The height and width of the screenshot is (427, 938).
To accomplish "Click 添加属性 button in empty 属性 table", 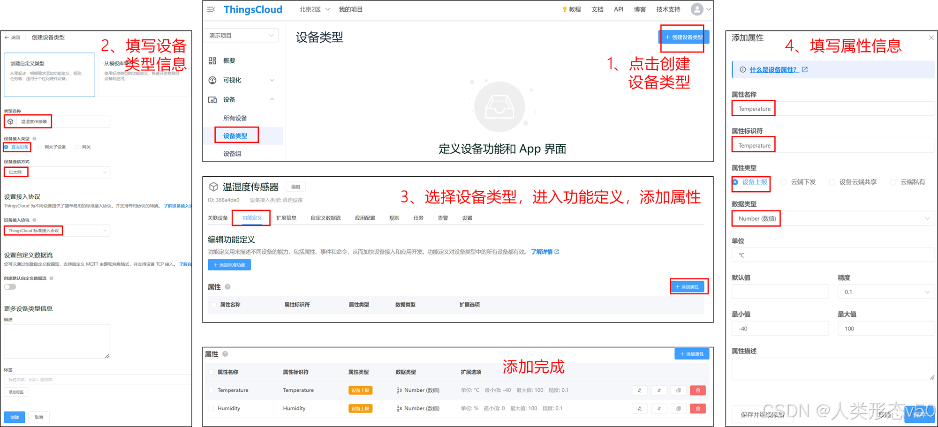I will pyautogui.click(x=688, y=287).
